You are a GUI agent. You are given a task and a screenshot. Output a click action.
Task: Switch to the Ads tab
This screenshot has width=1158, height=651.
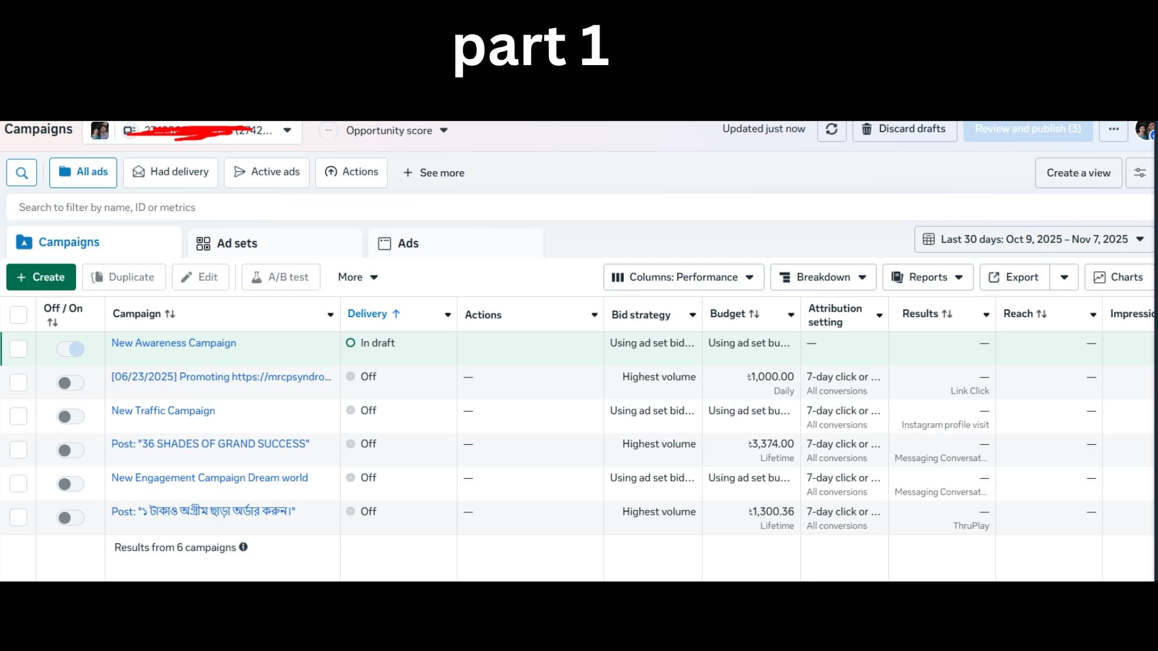point(455,244)
